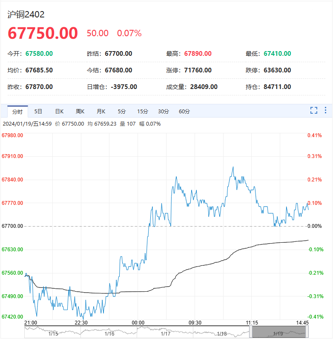Click the 67700.00 baseline axis label
The height and width of the screenshot is (339, 333).
[12, 226]
